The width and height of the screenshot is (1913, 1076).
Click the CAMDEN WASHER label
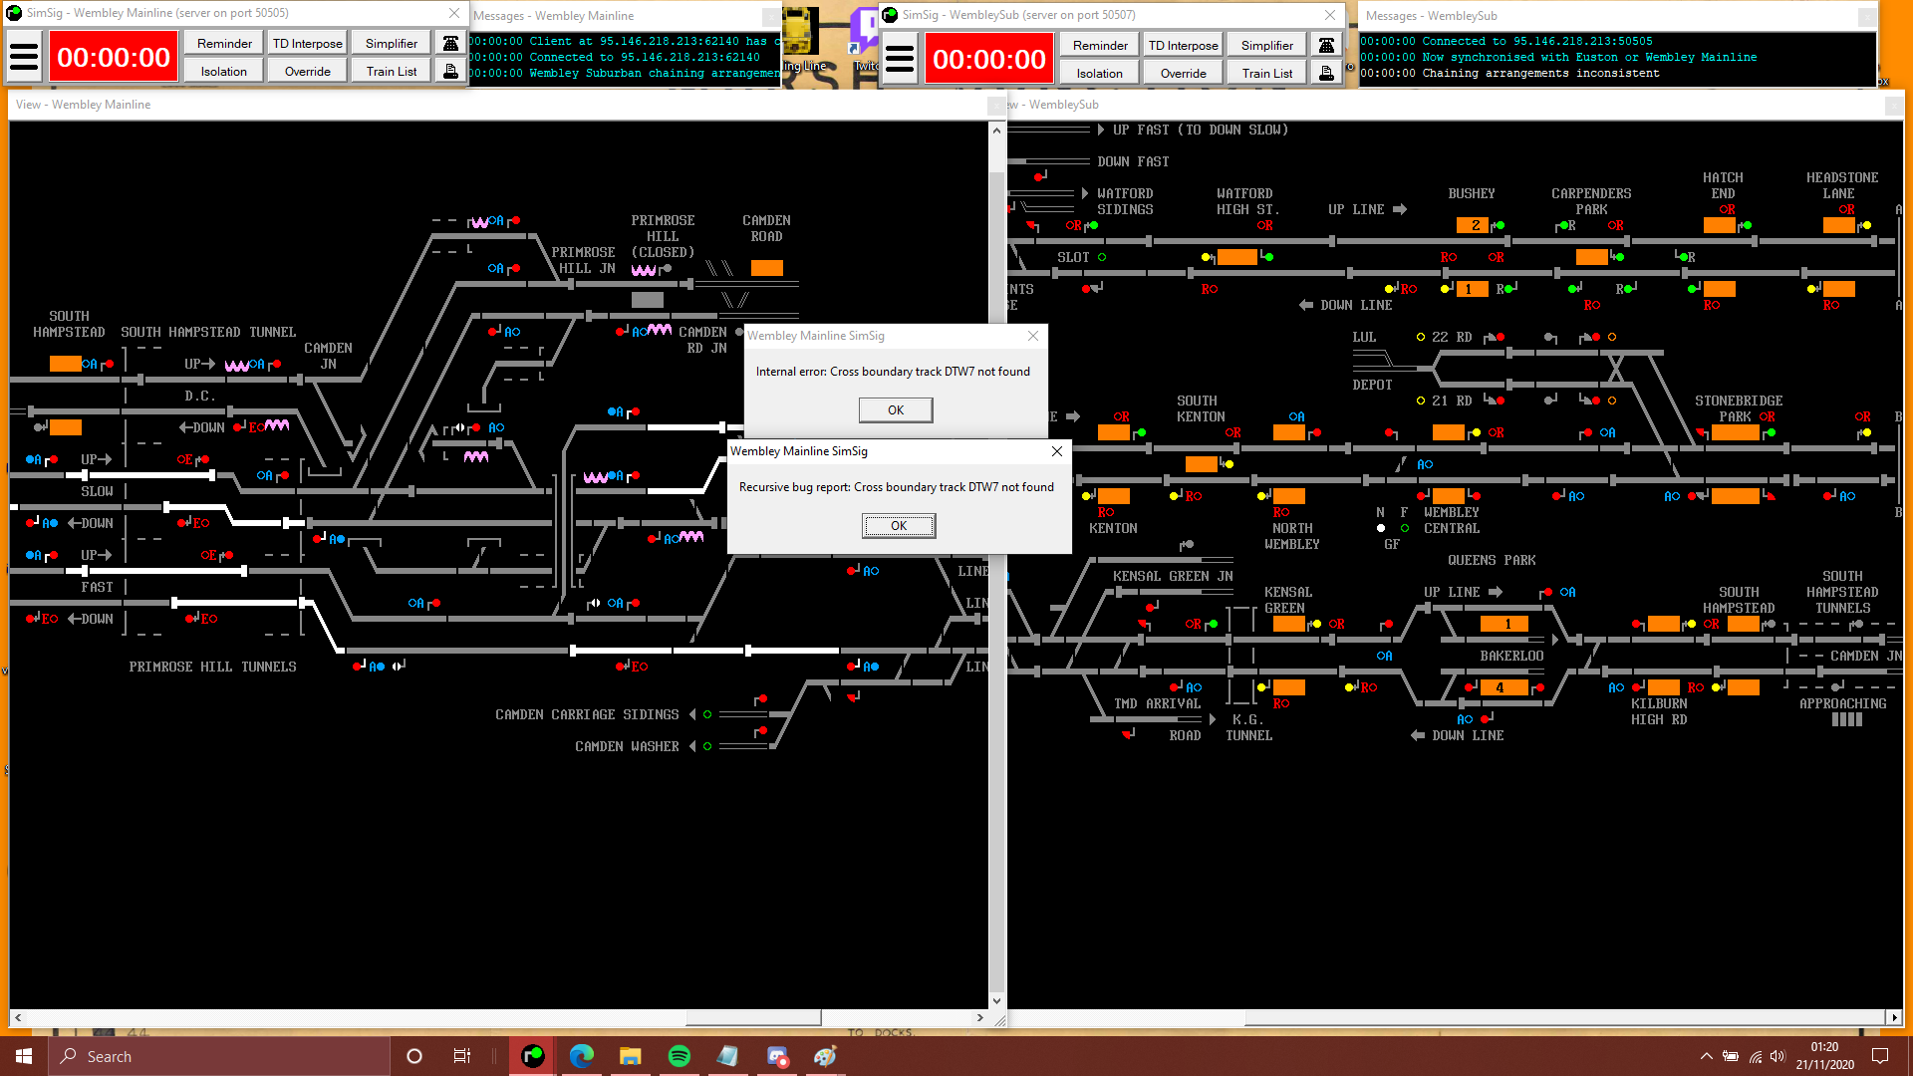click(x=627, y=746)
